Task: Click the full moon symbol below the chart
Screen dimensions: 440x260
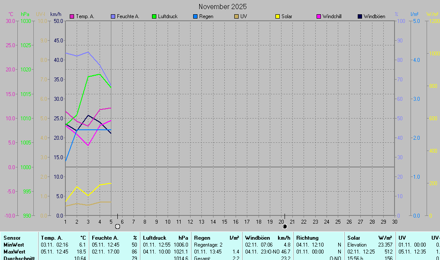Action: (x=117, y=226)
